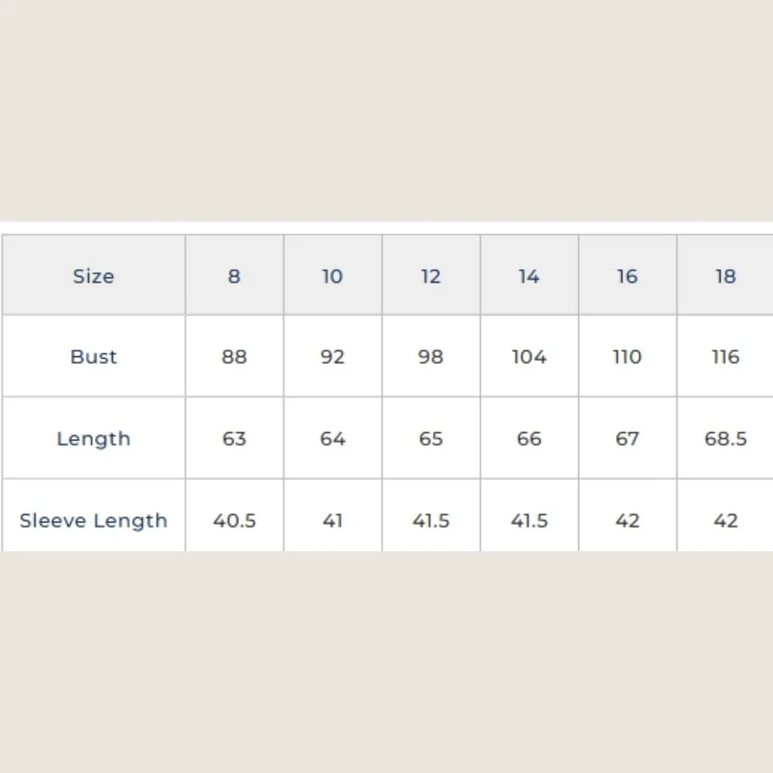The height and width of the screenshot is (773, 773).
Task: Select the size 12 column header
Action: [x=431, y=275]
